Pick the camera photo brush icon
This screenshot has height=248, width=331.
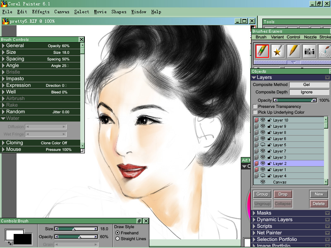click(309, 51)
